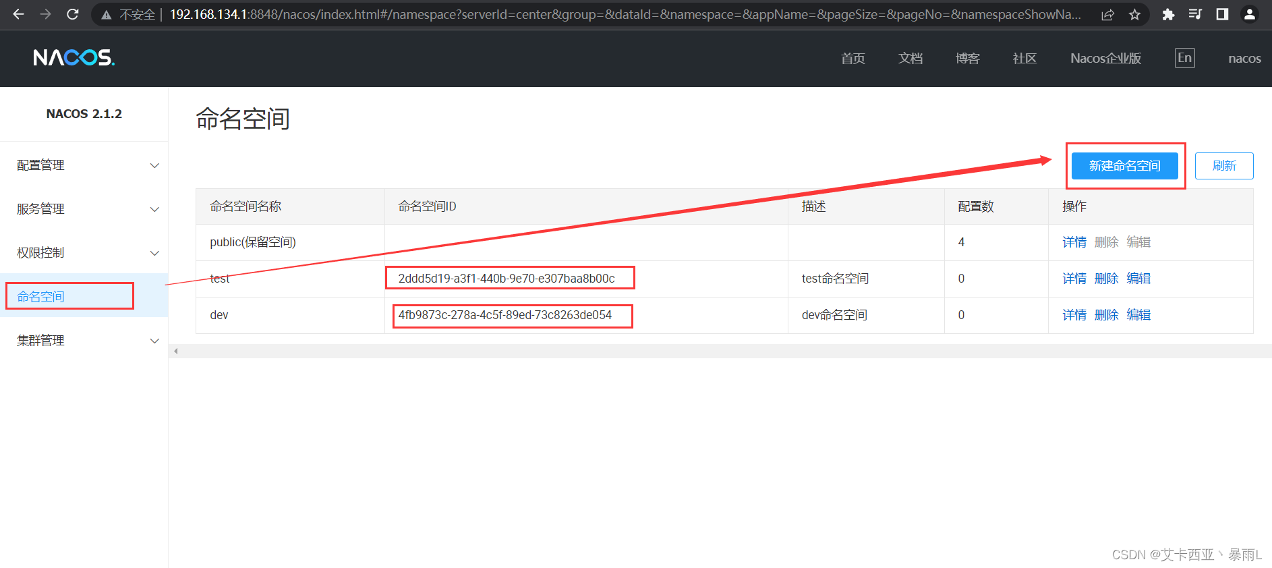Viewport: 1272px width, 568px height.
Task: Go back using the browser back arrow
Action: 18,14
